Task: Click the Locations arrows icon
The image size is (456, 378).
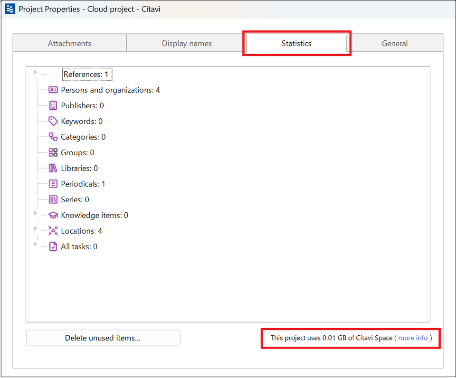Action: (x=53, y=231)
